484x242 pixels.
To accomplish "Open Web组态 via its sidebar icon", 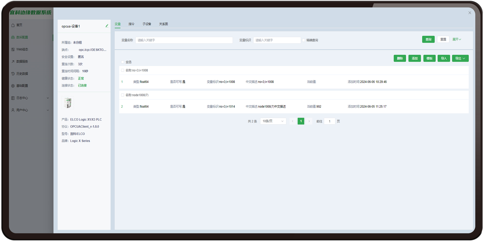I will (x=13, y=49).
